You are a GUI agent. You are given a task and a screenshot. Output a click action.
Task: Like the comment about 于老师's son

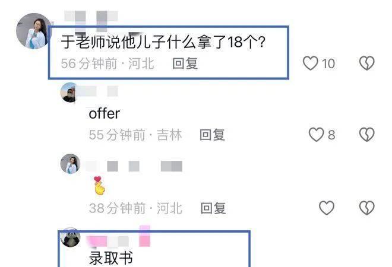pos(310,63)
